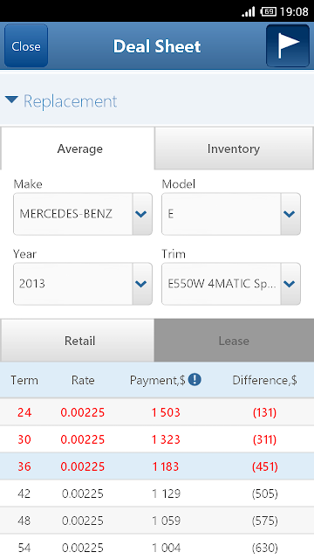Choose the 48 month term row
The height and width of the screenshot is (559, 314).
(x=157, y=521)
